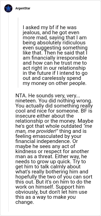
Task: Click the quoted phrase "financially irresponsible"
Action: pos(58,58)
